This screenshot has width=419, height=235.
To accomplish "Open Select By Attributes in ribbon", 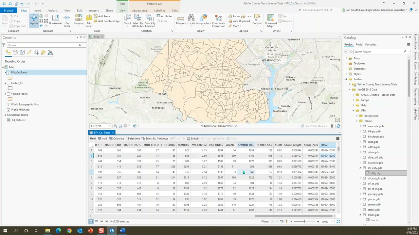I will pos(138,21).
